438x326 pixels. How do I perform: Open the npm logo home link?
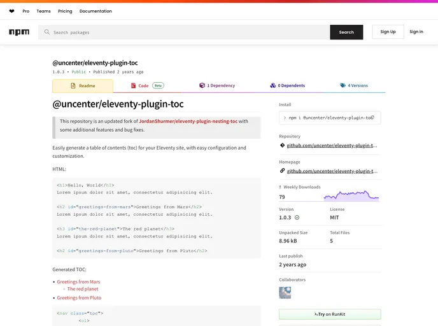[19, 32]
